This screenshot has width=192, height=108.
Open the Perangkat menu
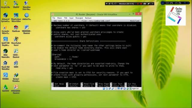79,18
